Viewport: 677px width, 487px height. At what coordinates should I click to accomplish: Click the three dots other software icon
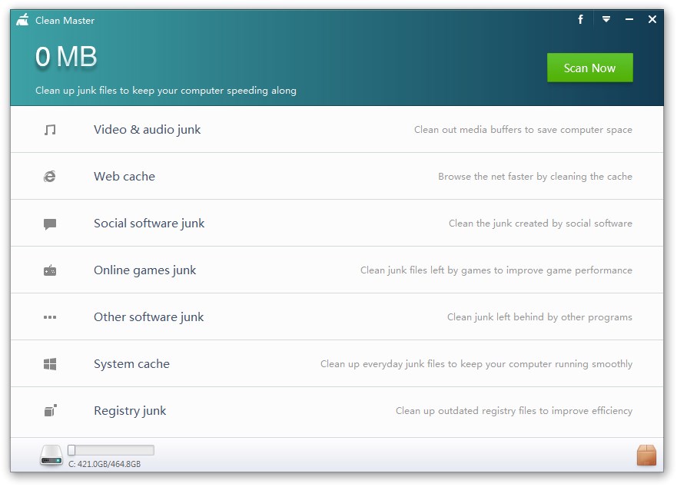(x=50, y=317)
